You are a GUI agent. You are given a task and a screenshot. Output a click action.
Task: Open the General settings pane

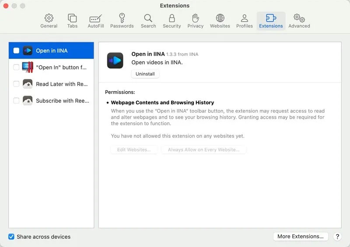click(x=49, y=21)
